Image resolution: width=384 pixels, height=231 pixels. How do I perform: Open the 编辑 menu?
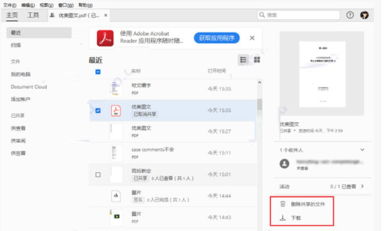coord(28,5)
